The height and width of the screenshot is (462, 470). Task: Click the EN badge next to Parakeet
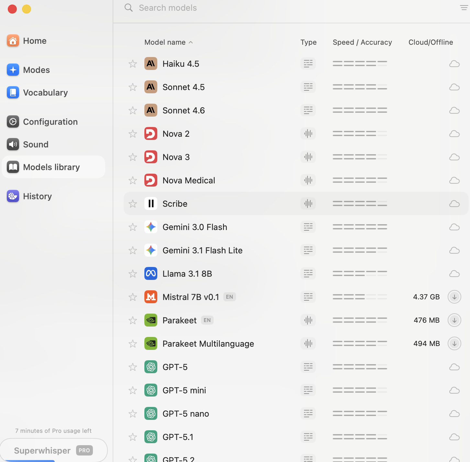pyautogui.click(x=207, y=320)
